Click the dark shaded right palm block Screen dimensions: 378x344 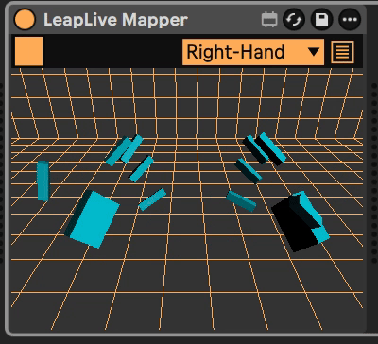[300, 221]
